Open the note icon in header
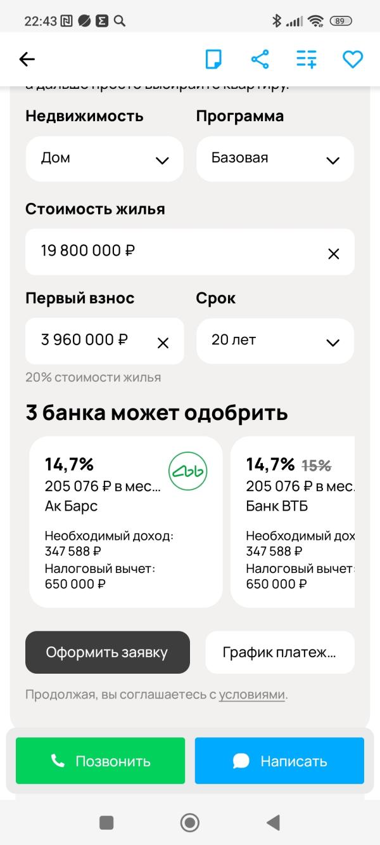The width and height of the screenshot is (380, 845). tap(214, 60)
